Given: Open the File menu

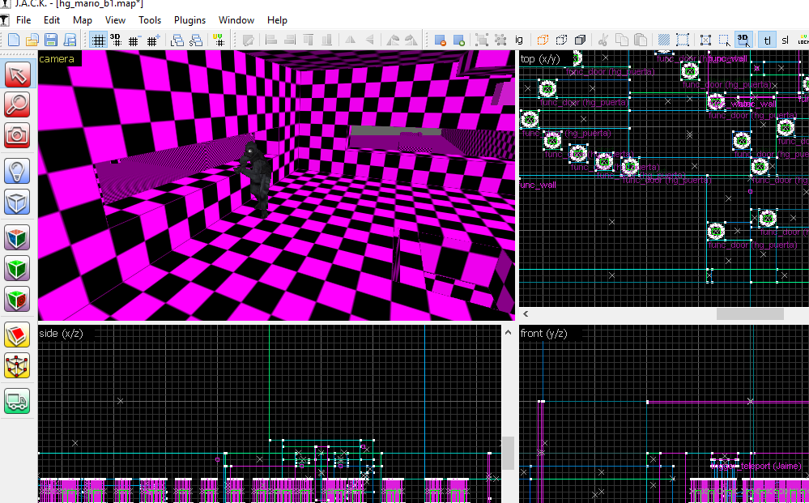Looking at the screenshot, I should click(x=23, y=20).
